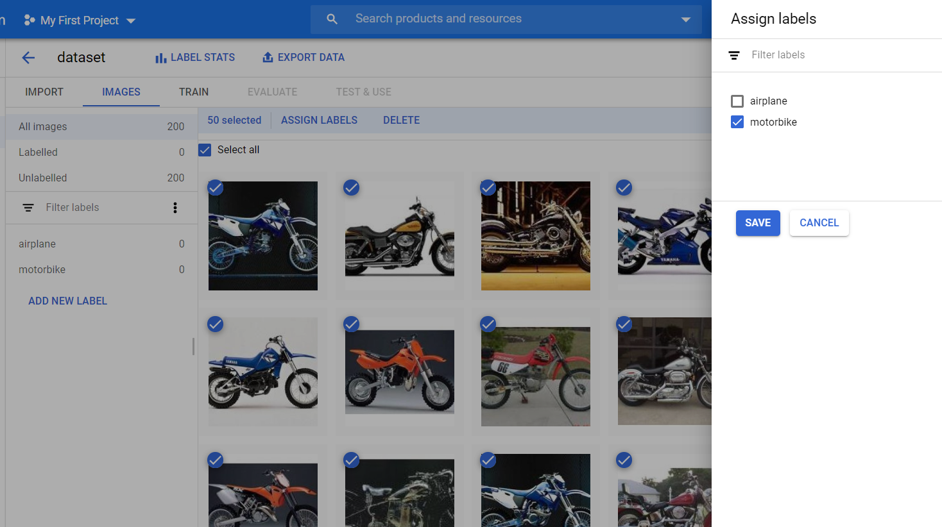942x527 pixels.
Task: Open the dark vintage motorcycle bottom-row thumbnail
Action: click(400, 493)
